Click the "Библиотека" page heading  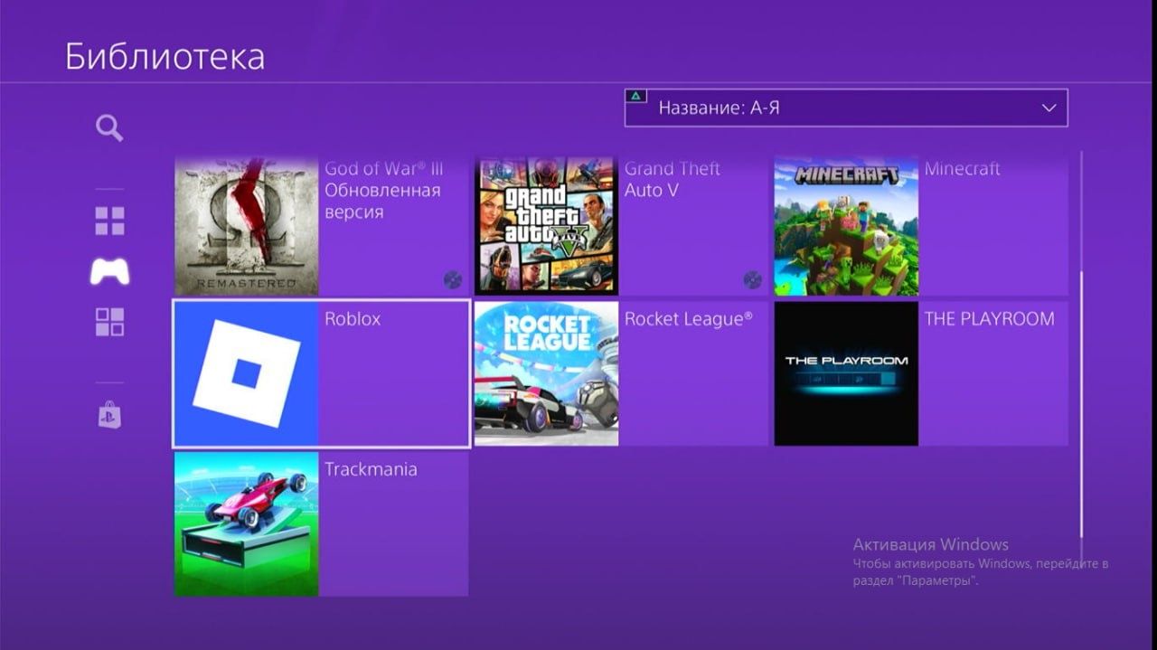click(165, 56)
